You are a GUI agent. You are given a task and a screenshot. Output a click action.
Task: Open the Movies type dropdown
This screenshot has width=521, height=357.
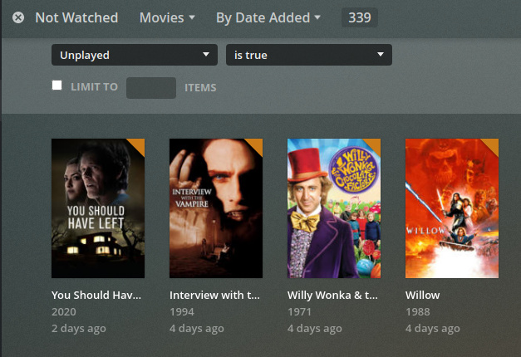pos(167,17)
